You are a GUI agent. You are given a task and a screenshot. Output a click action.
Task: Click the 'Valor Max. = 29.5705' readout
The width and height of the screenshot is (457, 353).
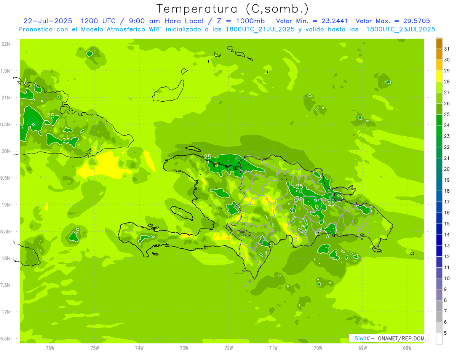click(x=393, y=21)
